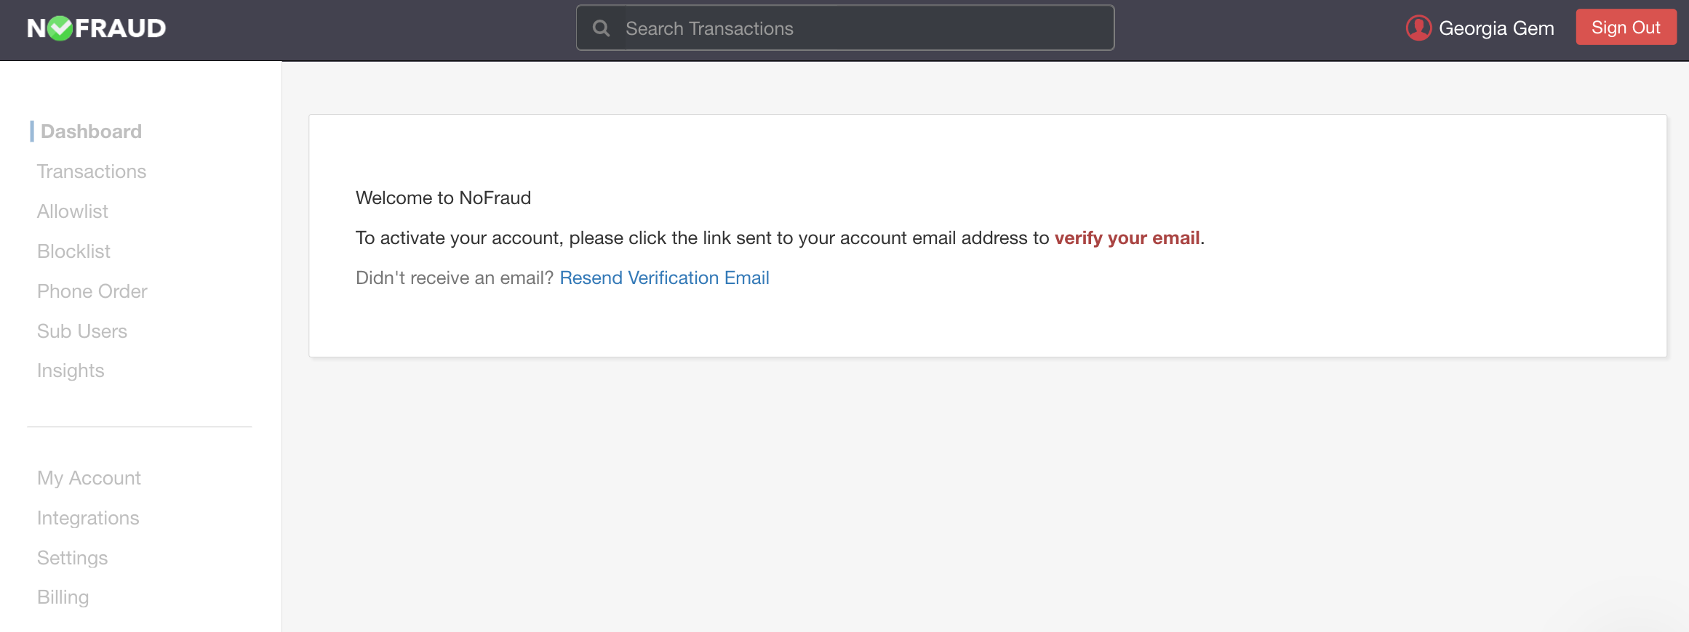Click Resend Verification Email
Viewport: 1689px width, 632px height.
point(664,277)
